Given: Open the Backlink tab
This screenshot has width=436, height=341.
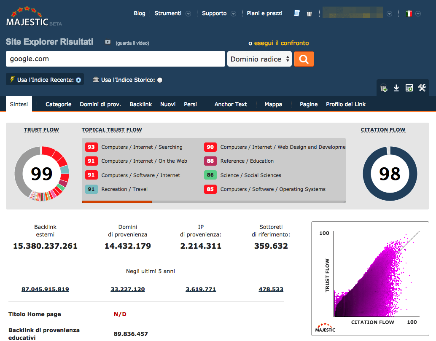Looking at the screenshot, I should (141, 104).
